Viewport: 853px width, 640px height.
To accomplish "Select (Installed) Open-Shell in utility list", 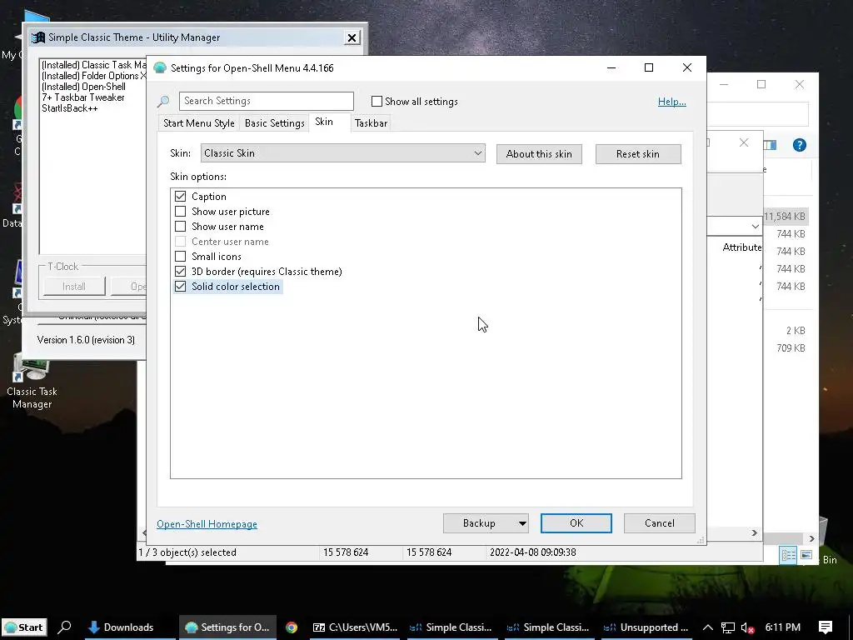I will pyautogui.click(x=84, y=87).
